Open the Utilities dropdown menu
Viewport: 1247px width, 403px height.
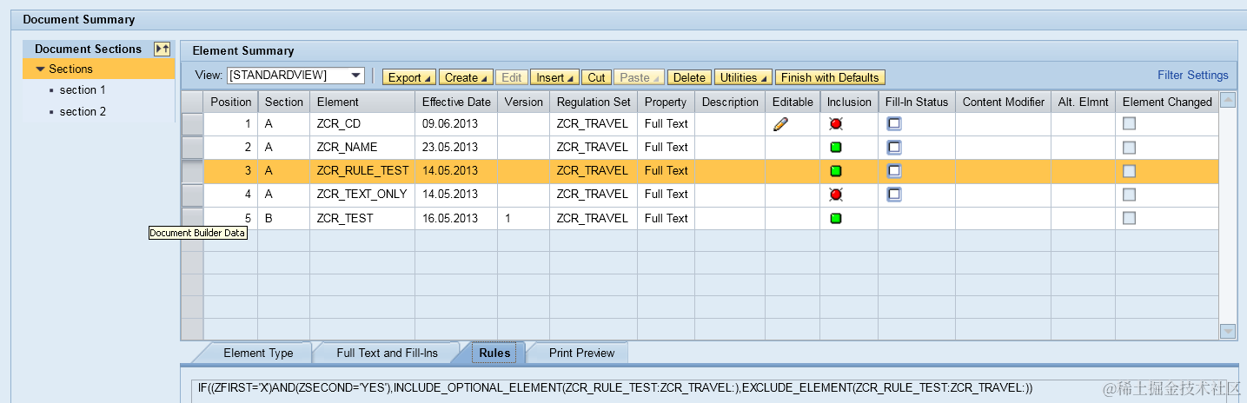743,77
